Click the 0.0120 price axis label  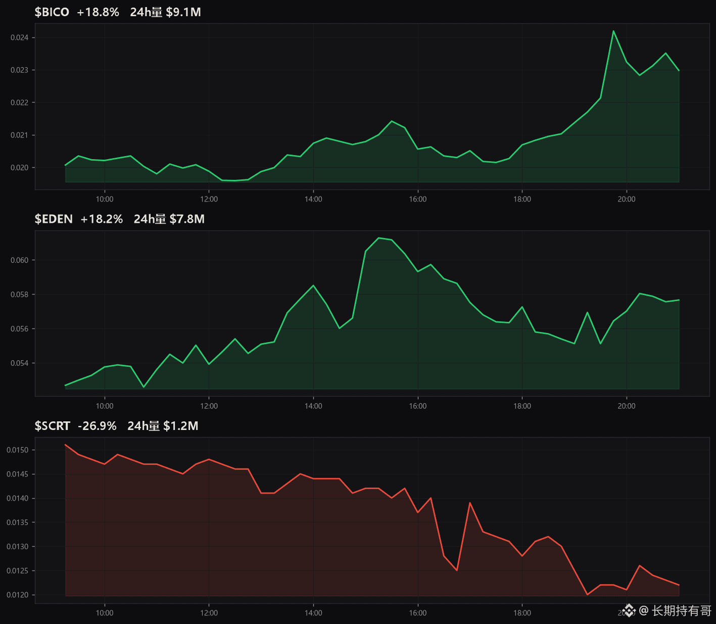[17, 595]
